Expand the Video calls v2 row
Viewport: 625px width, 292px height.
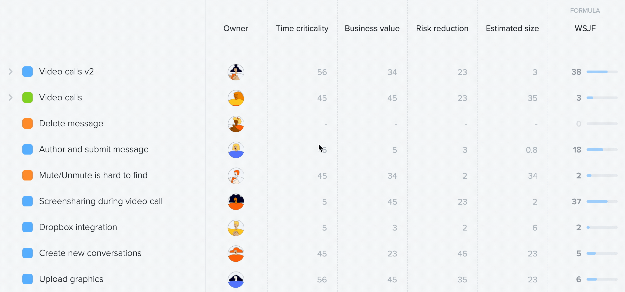11,72
